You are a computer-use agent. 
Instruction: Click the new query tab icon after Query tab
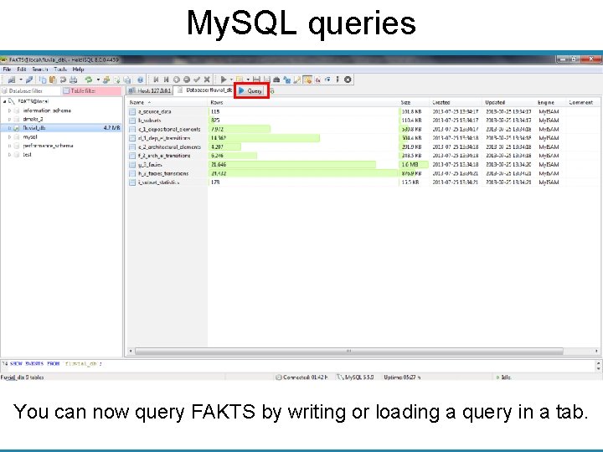(272, 91)
